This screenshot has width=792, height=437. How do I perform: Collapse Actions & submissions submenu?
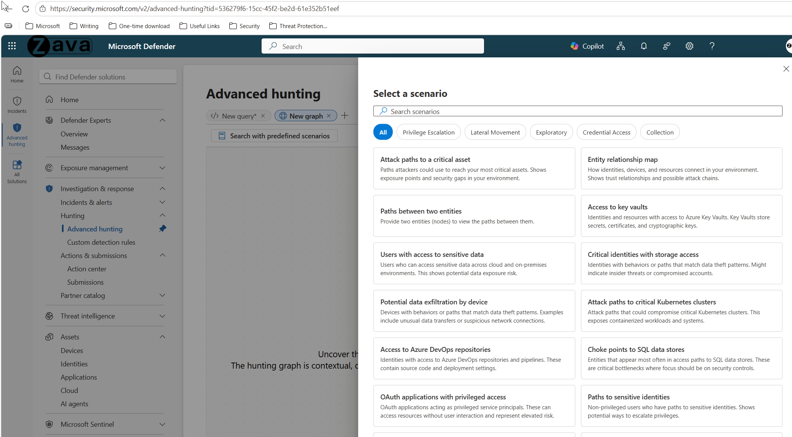coord(162,255)
